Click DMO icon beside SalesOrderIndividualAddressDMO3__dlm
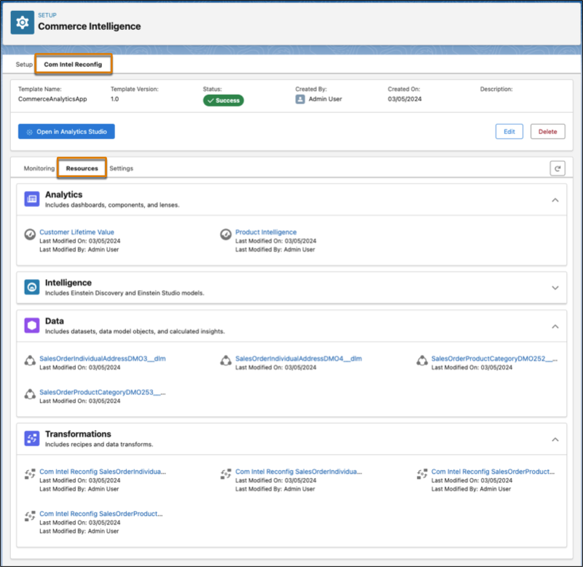This screenshot has width=583, height=567. (30, 360)
